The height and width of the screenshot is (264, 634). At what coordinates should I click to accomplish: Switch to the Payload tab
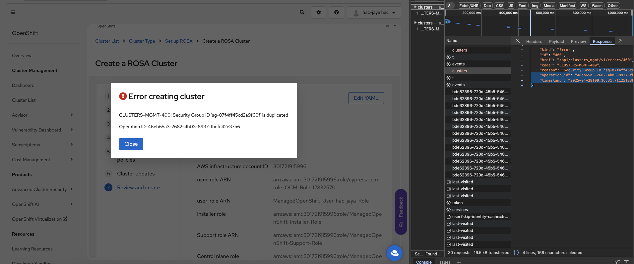(x=556, y=41)
